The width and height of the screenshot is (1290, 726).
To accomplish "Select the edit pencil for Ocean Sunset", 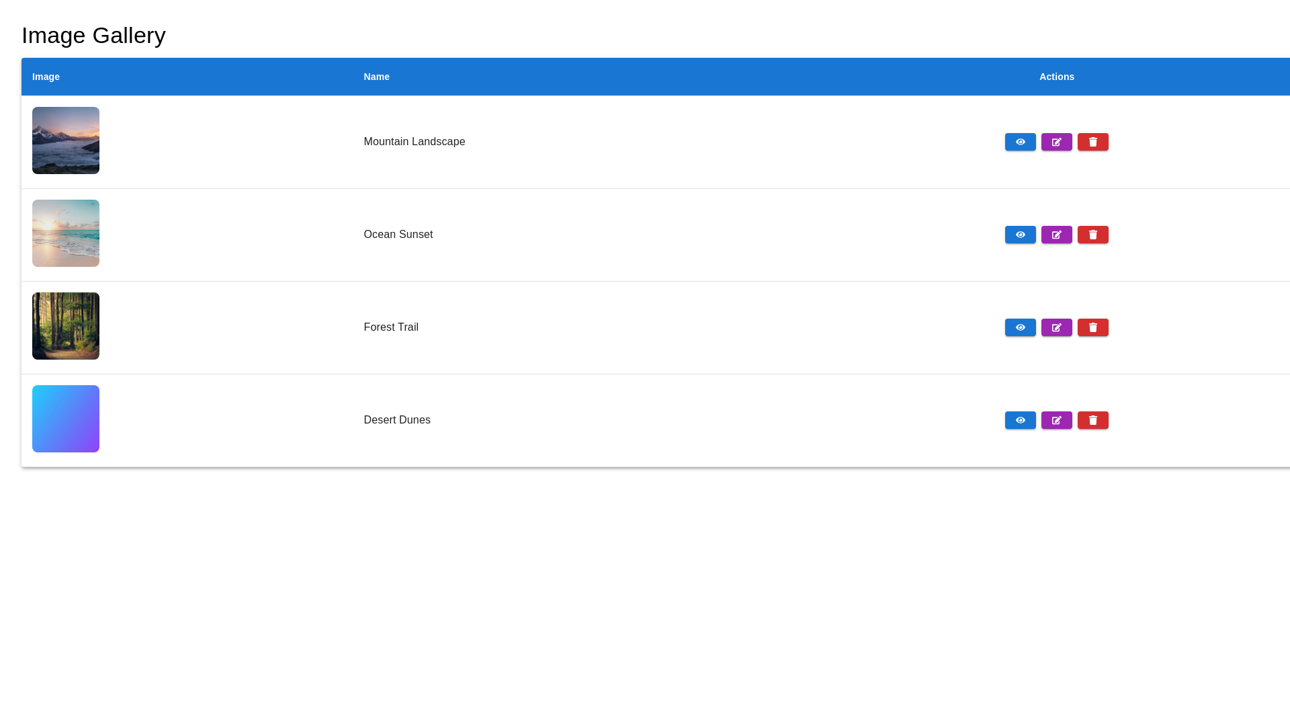I will click(x=1056, y=235).
